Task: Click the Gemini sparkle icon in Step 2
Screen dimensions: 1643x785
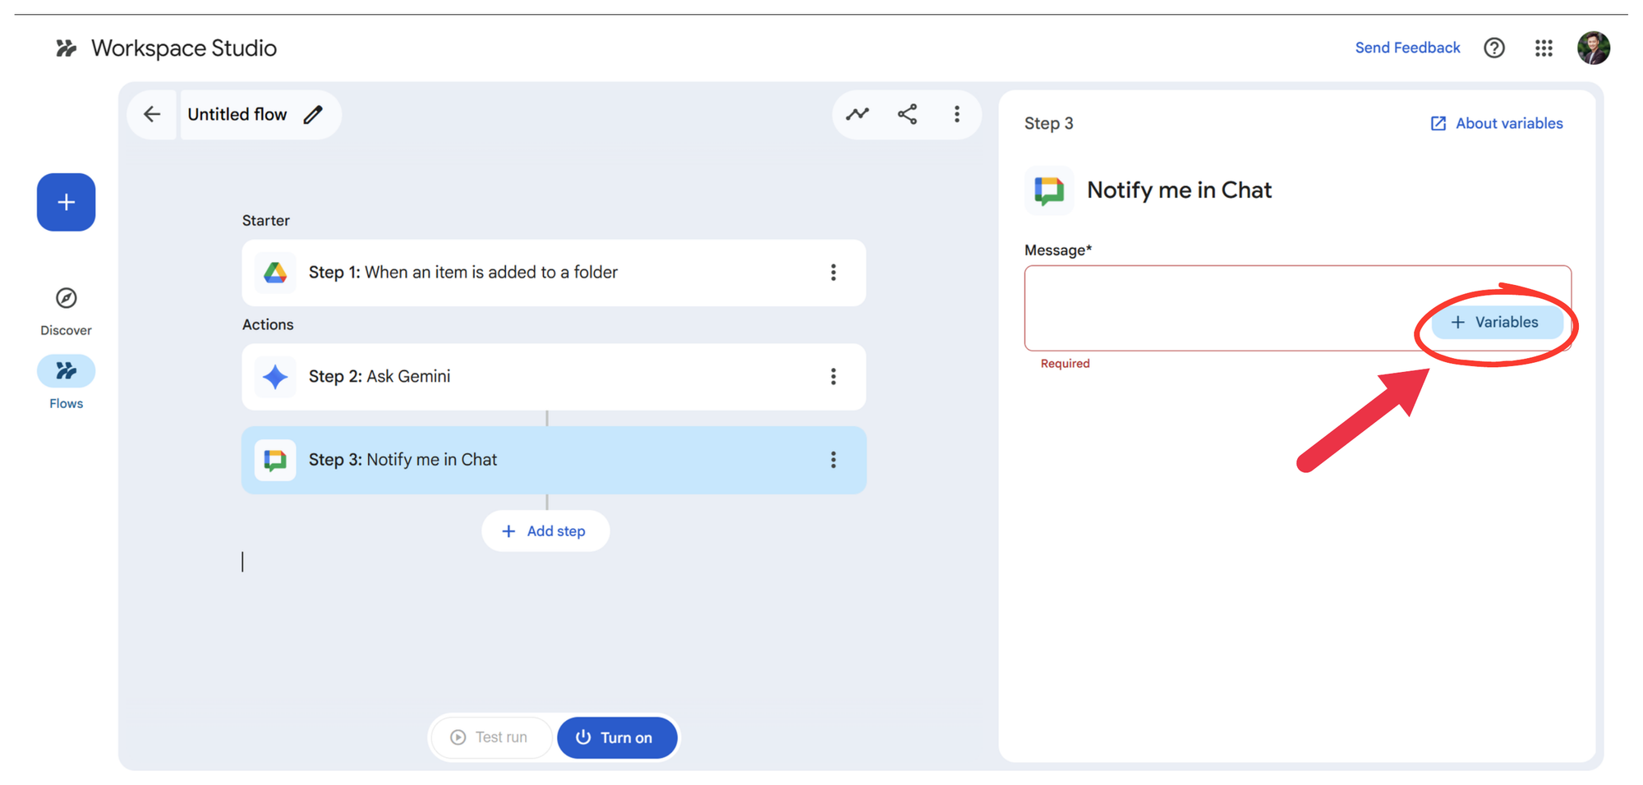Action: coord(275,377)
